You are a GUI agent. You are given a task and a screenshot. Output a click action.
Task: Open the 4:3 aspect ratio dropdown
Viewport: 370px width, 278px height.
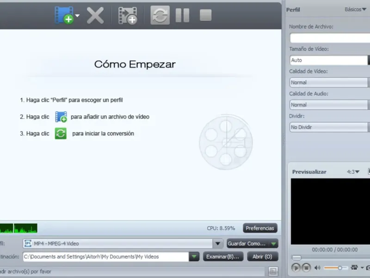(353, 172)
